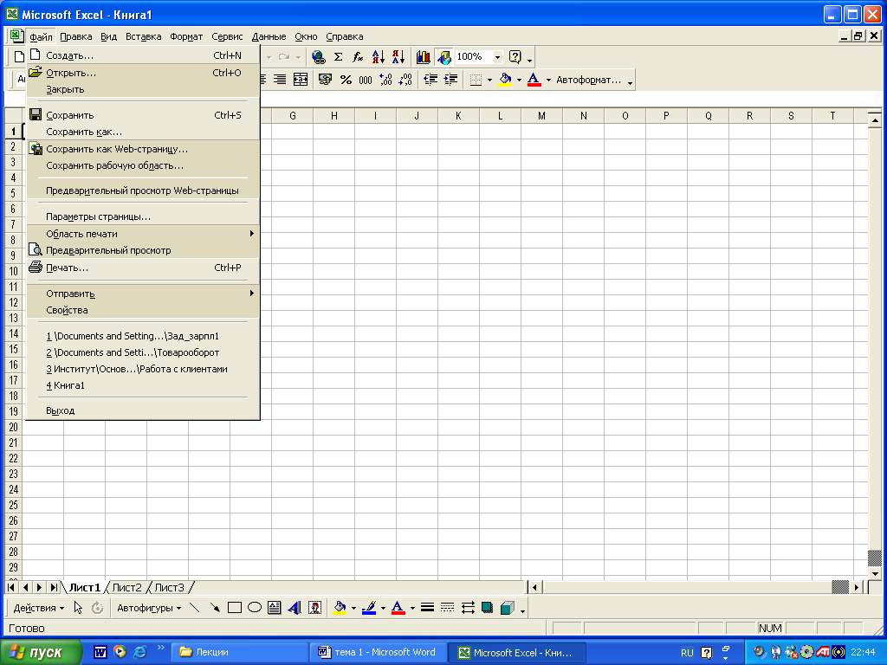The image size is (887, 665).
Task: Open formatting toolbar Font Color dropdown arrow
Action: click(548, 80)
